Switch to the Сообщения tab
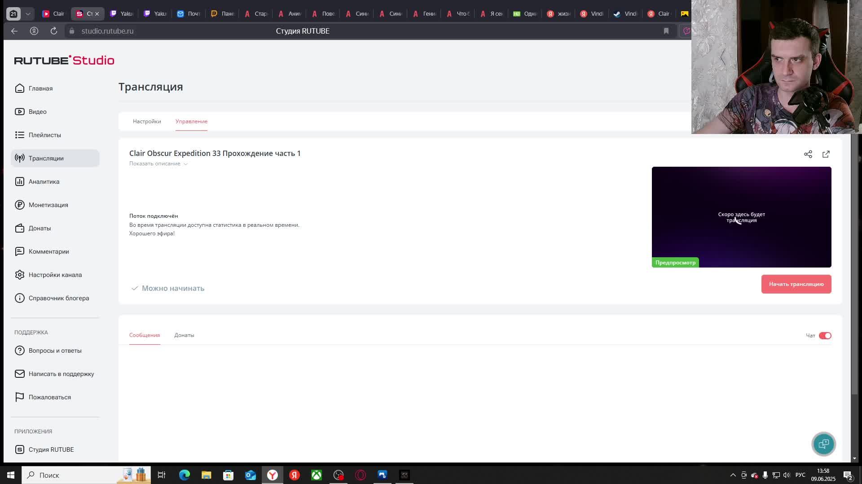Viewport: 862px width, 484px height. point(145,335)
